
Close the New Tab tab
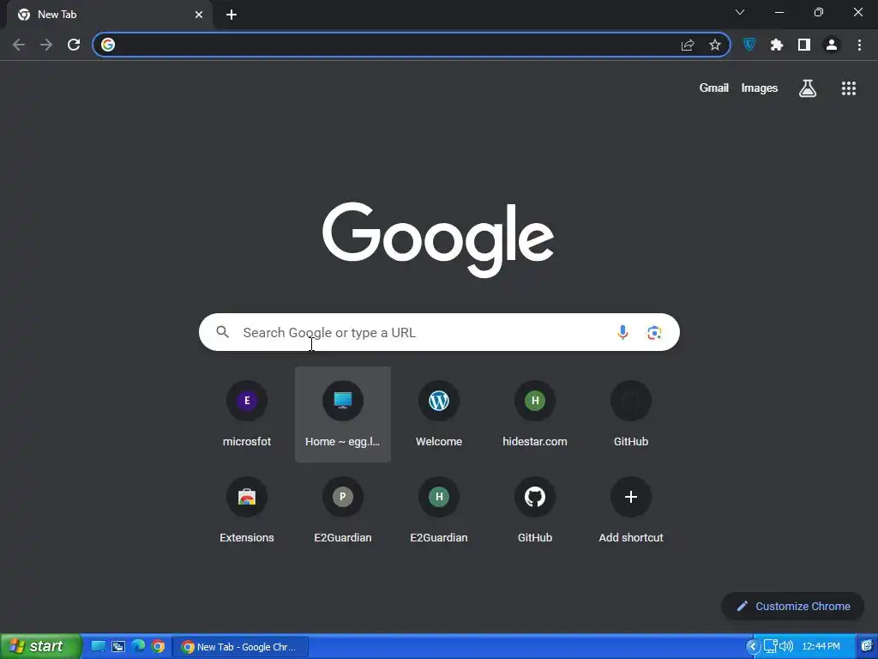click(199, 15)
